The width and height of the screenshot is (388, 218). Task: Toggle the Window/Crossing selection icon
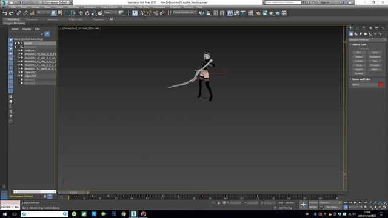tap(73, 13)
